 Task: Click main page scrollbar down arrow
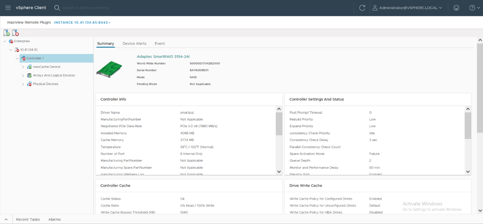coord(480,211)
